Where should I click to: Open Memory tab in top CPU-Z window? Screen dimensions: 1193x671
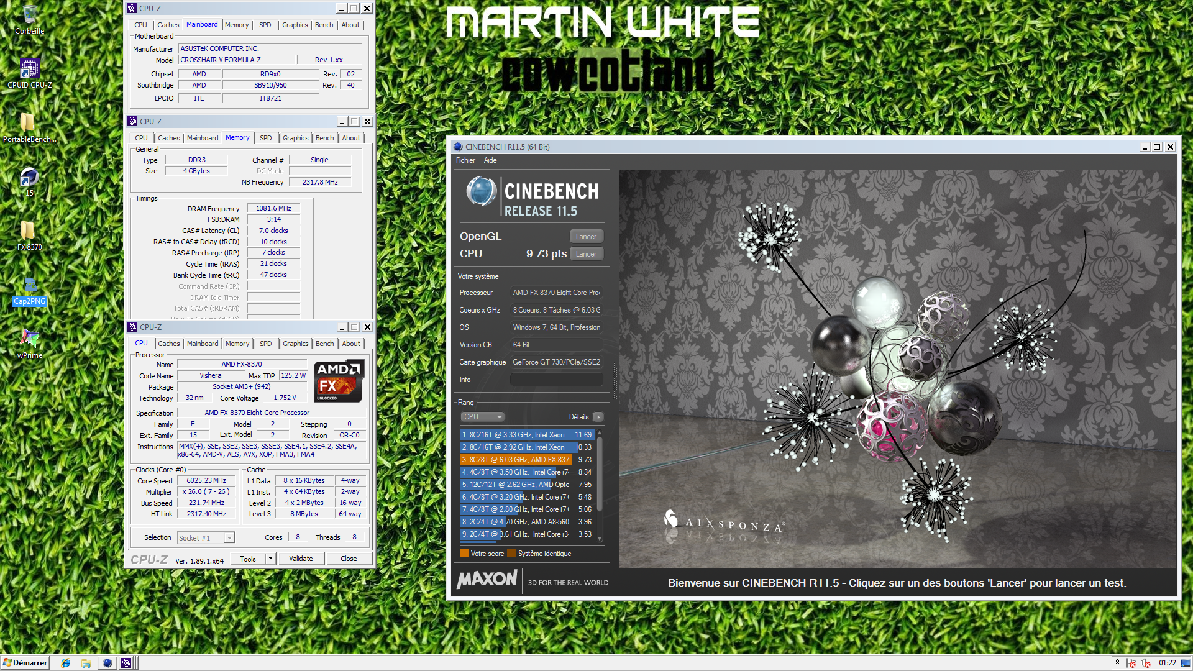point(237,25)
